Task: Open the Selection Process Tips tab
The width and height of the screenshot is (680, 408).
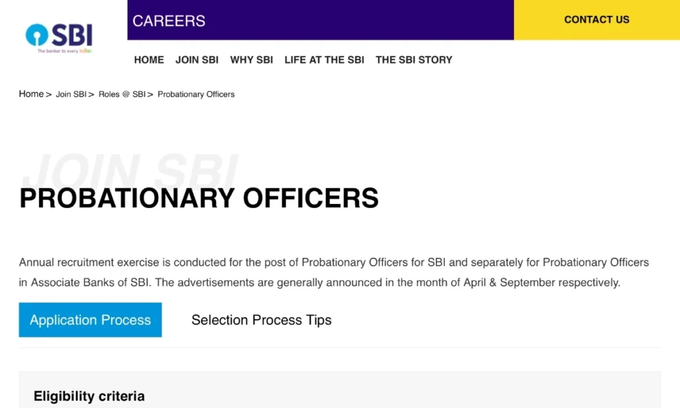Action: [261, 320]
